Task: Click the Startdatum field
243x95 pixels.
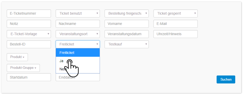Action: [x=29, y=77]
